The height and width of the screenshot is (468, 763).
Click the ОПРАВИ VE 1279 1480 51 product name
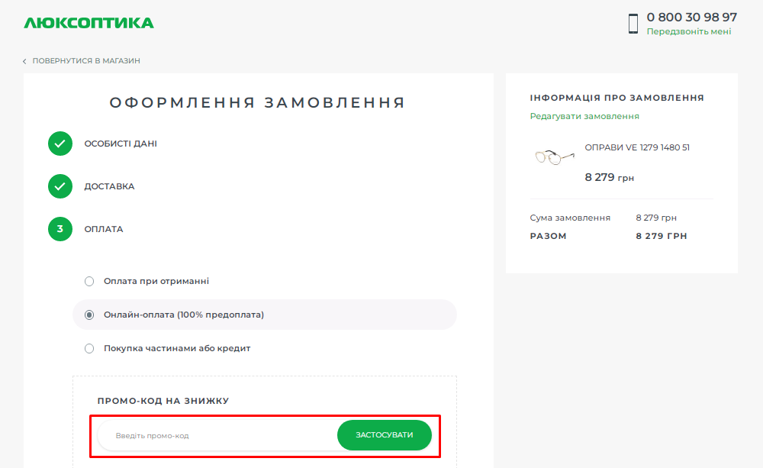coord(638,147)
